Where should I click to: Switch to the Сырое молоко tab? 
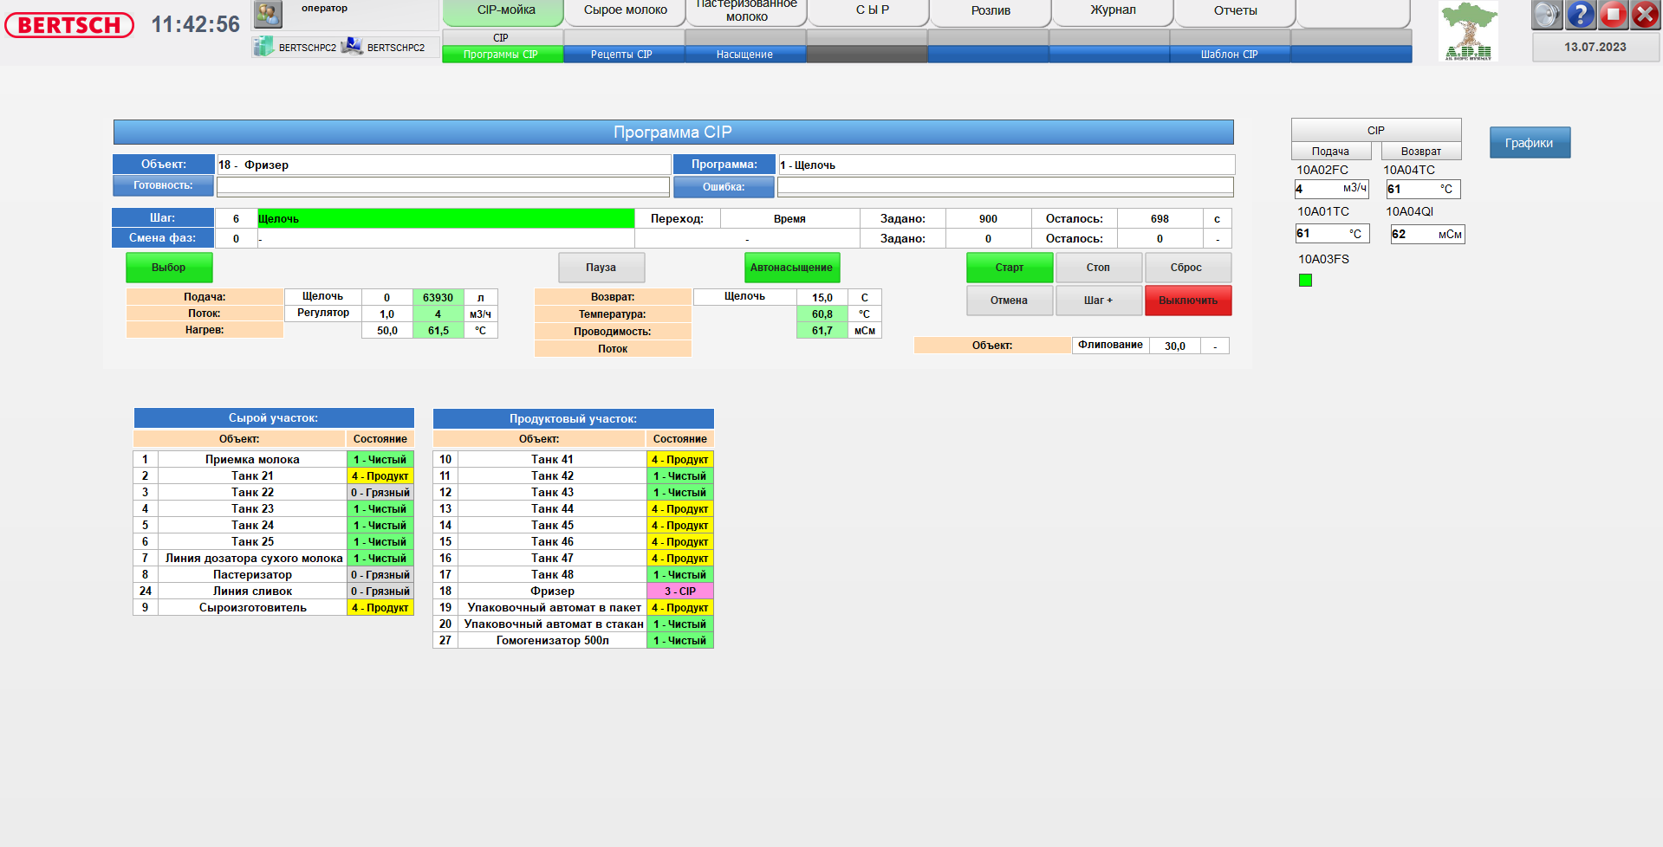click(x=625, y=10)
